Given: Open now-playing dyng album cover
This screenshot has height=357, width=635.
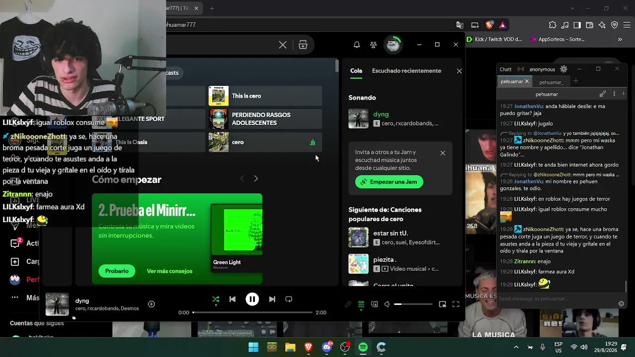Looking at the screenshot, I should pyautogui.click(x=57, y=304).
